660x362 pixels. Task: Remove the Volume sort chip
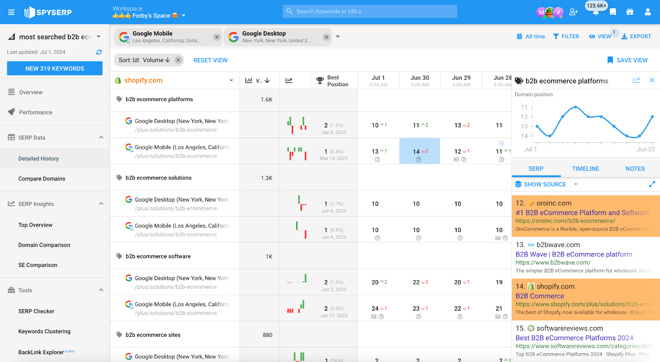[x=178, y=60]
